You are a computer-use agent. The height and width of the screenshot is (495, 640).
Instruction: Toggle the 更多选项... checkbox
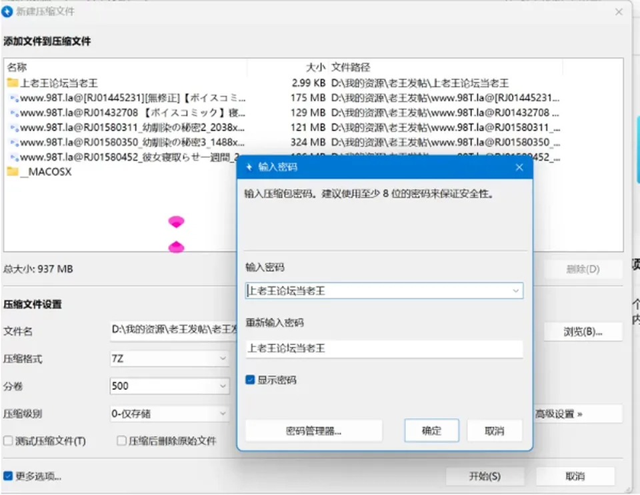[x=8, y=476]
